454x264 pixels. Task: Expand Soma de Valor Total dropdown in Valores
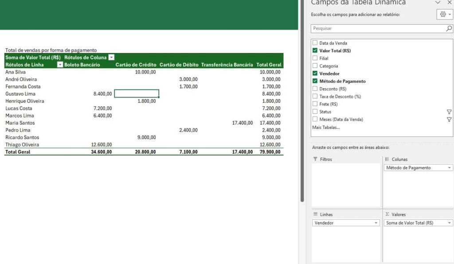tap(450, 223)
